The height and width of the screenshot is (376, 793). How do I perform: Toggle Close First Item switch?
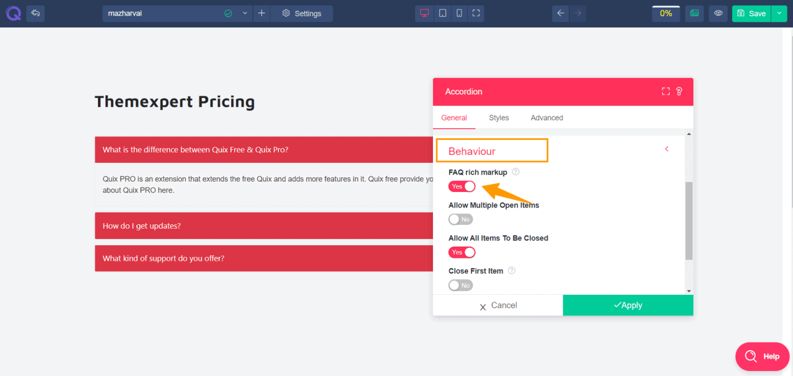460,285
